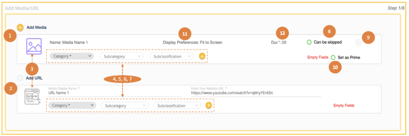This screenshot has width=409, height=136.
Task: Add another category row in media entry
Action: [202, 56]
